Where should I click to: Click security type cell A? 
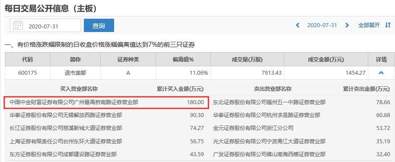[128, 73]
